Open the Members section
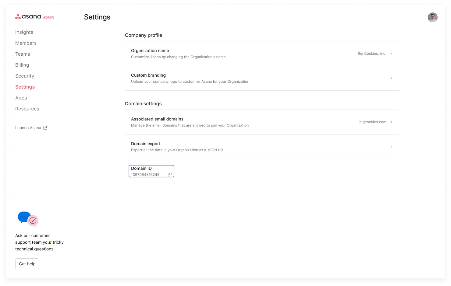Viewport: 451px width, 286px height. pos(26,43)
